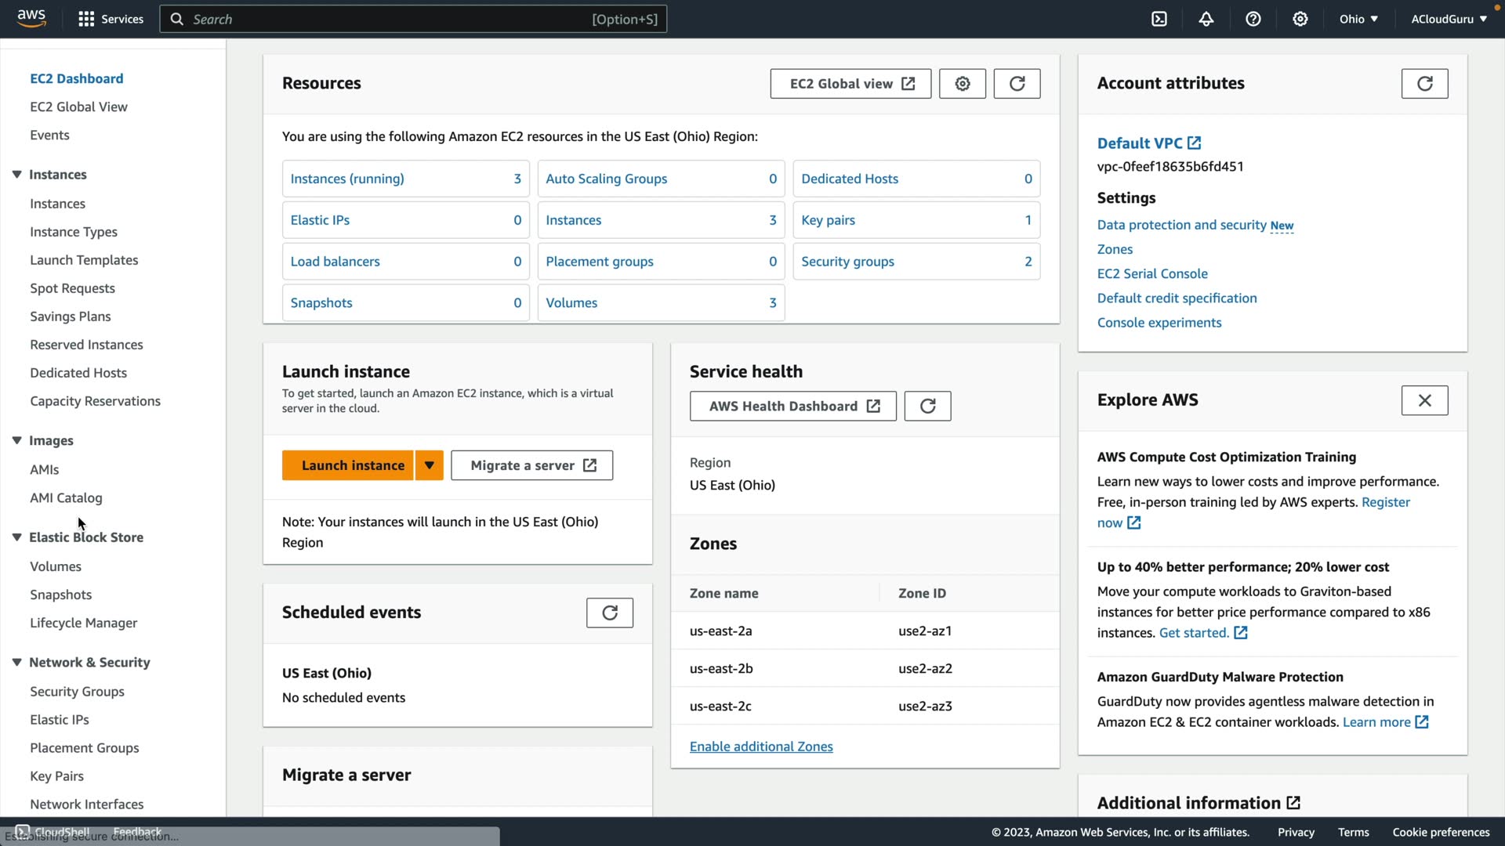The height and width of the screenshot is (846, 1505).
Task: Open CloudShell terminal icon in top bar
Action: (1159, 19)
